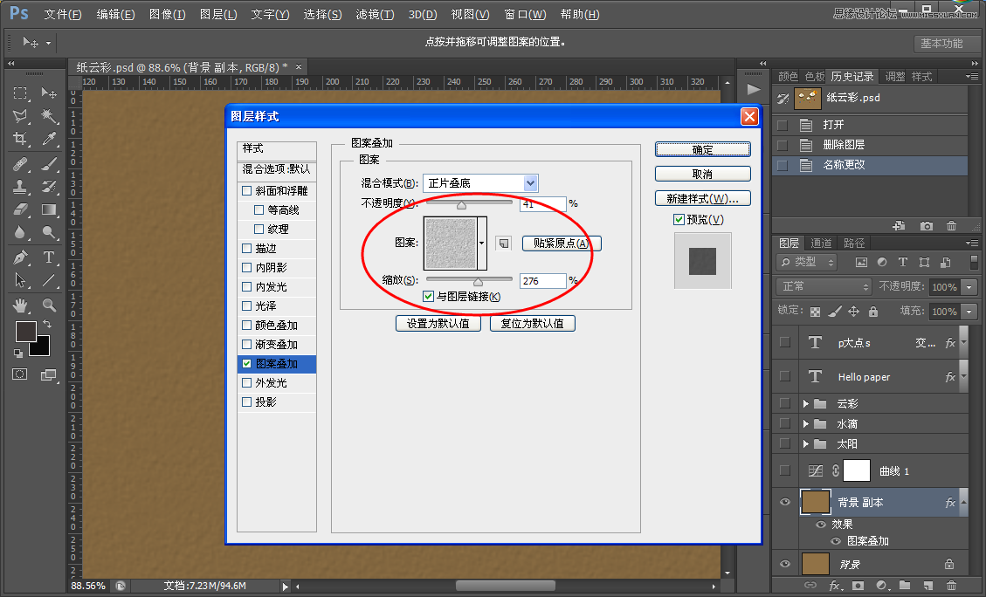986x597 pixels.
Task: Select the Hand tool
Action: click(x=20, y=305)
